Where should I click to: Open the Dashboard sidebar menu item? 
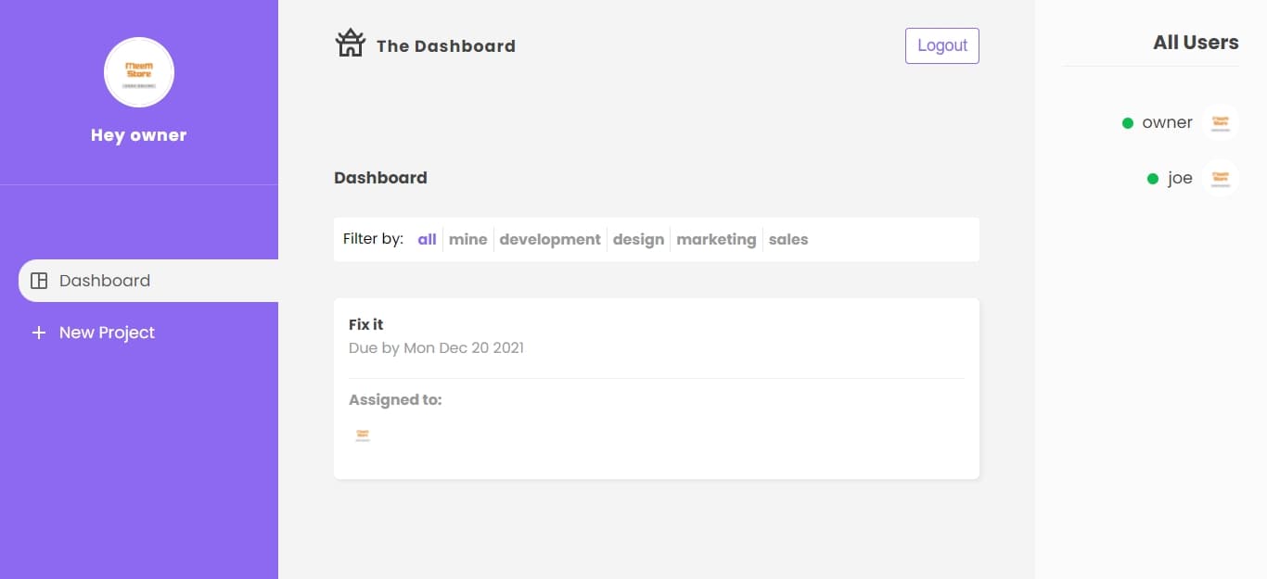(148, 281)
